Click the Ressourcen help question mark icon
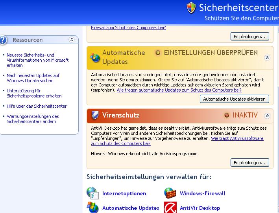 [x=3, y=40]
